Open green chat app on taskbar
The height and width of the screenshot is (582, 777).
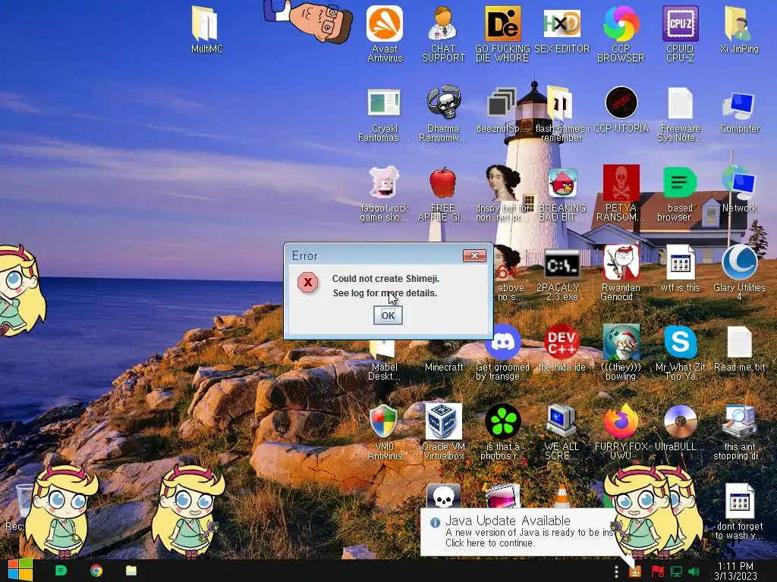coord(61,571)
